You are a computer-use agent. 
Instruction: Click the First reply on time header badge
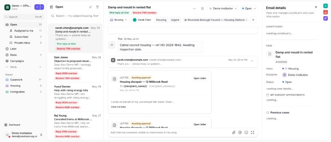tap(119, 13)
